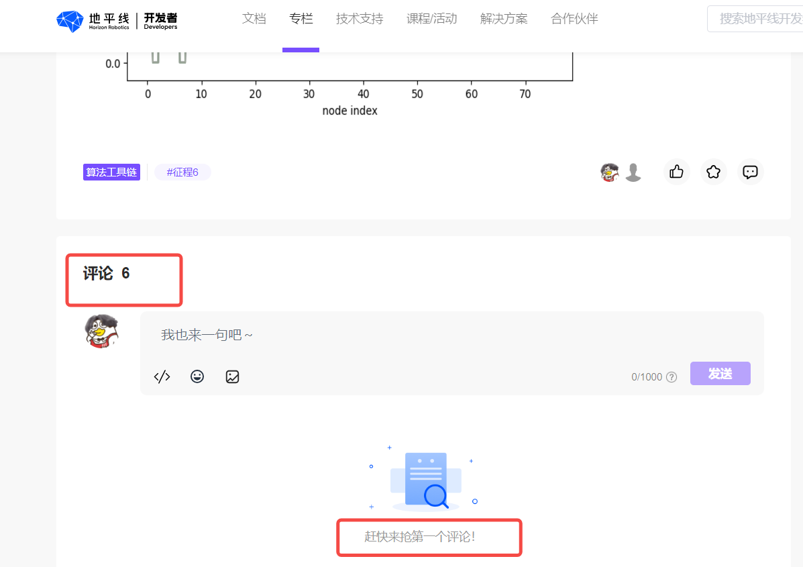Image resolution: width=803 pixels, height=567 pixels.
Task: Insert code block in comment
Action: point(162,376)
